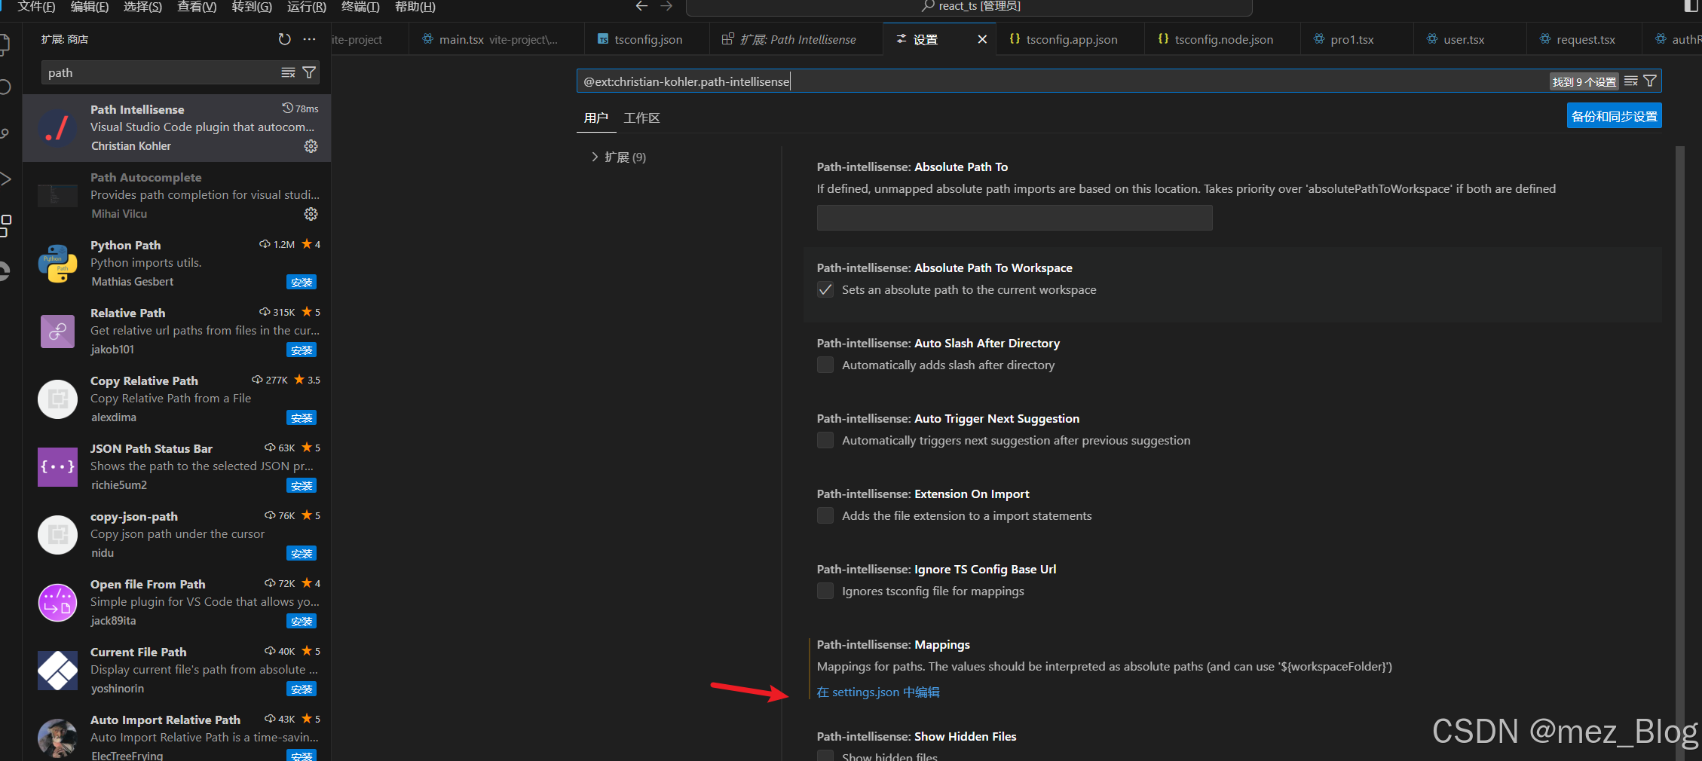Click the Path Intellisense extension logo
Image resolution: width=1702 pixels, height=761 pixels.
point(57,128)
